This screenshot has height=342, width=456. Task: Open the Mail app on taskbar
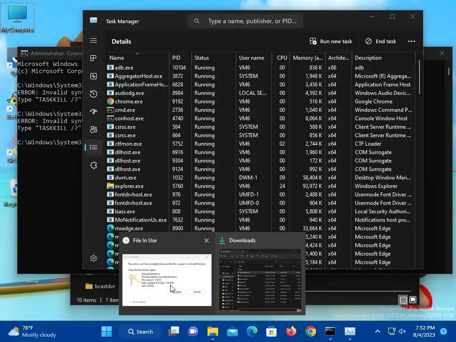coord(232,331)
